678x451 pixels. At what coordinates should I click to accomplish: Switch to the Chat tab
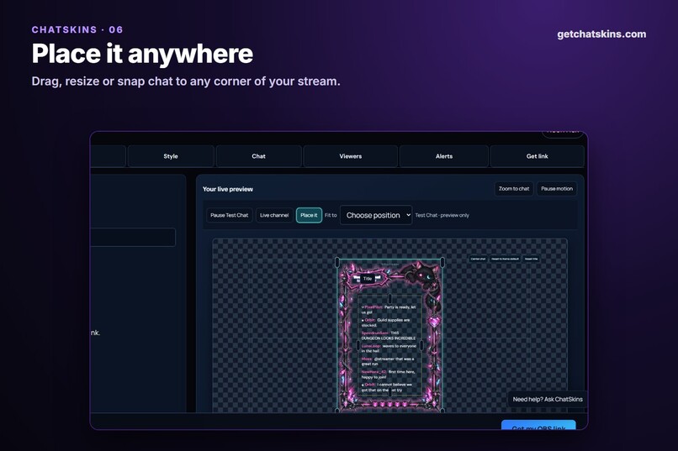[x=258, y=156]
